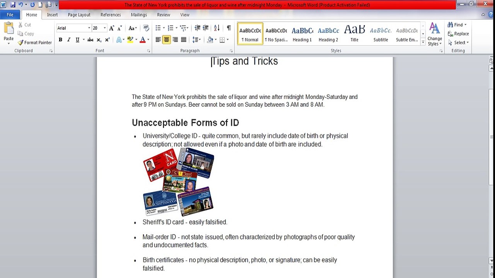
Task: Open the Select dropdown in Editing
Action: point(458,42)
